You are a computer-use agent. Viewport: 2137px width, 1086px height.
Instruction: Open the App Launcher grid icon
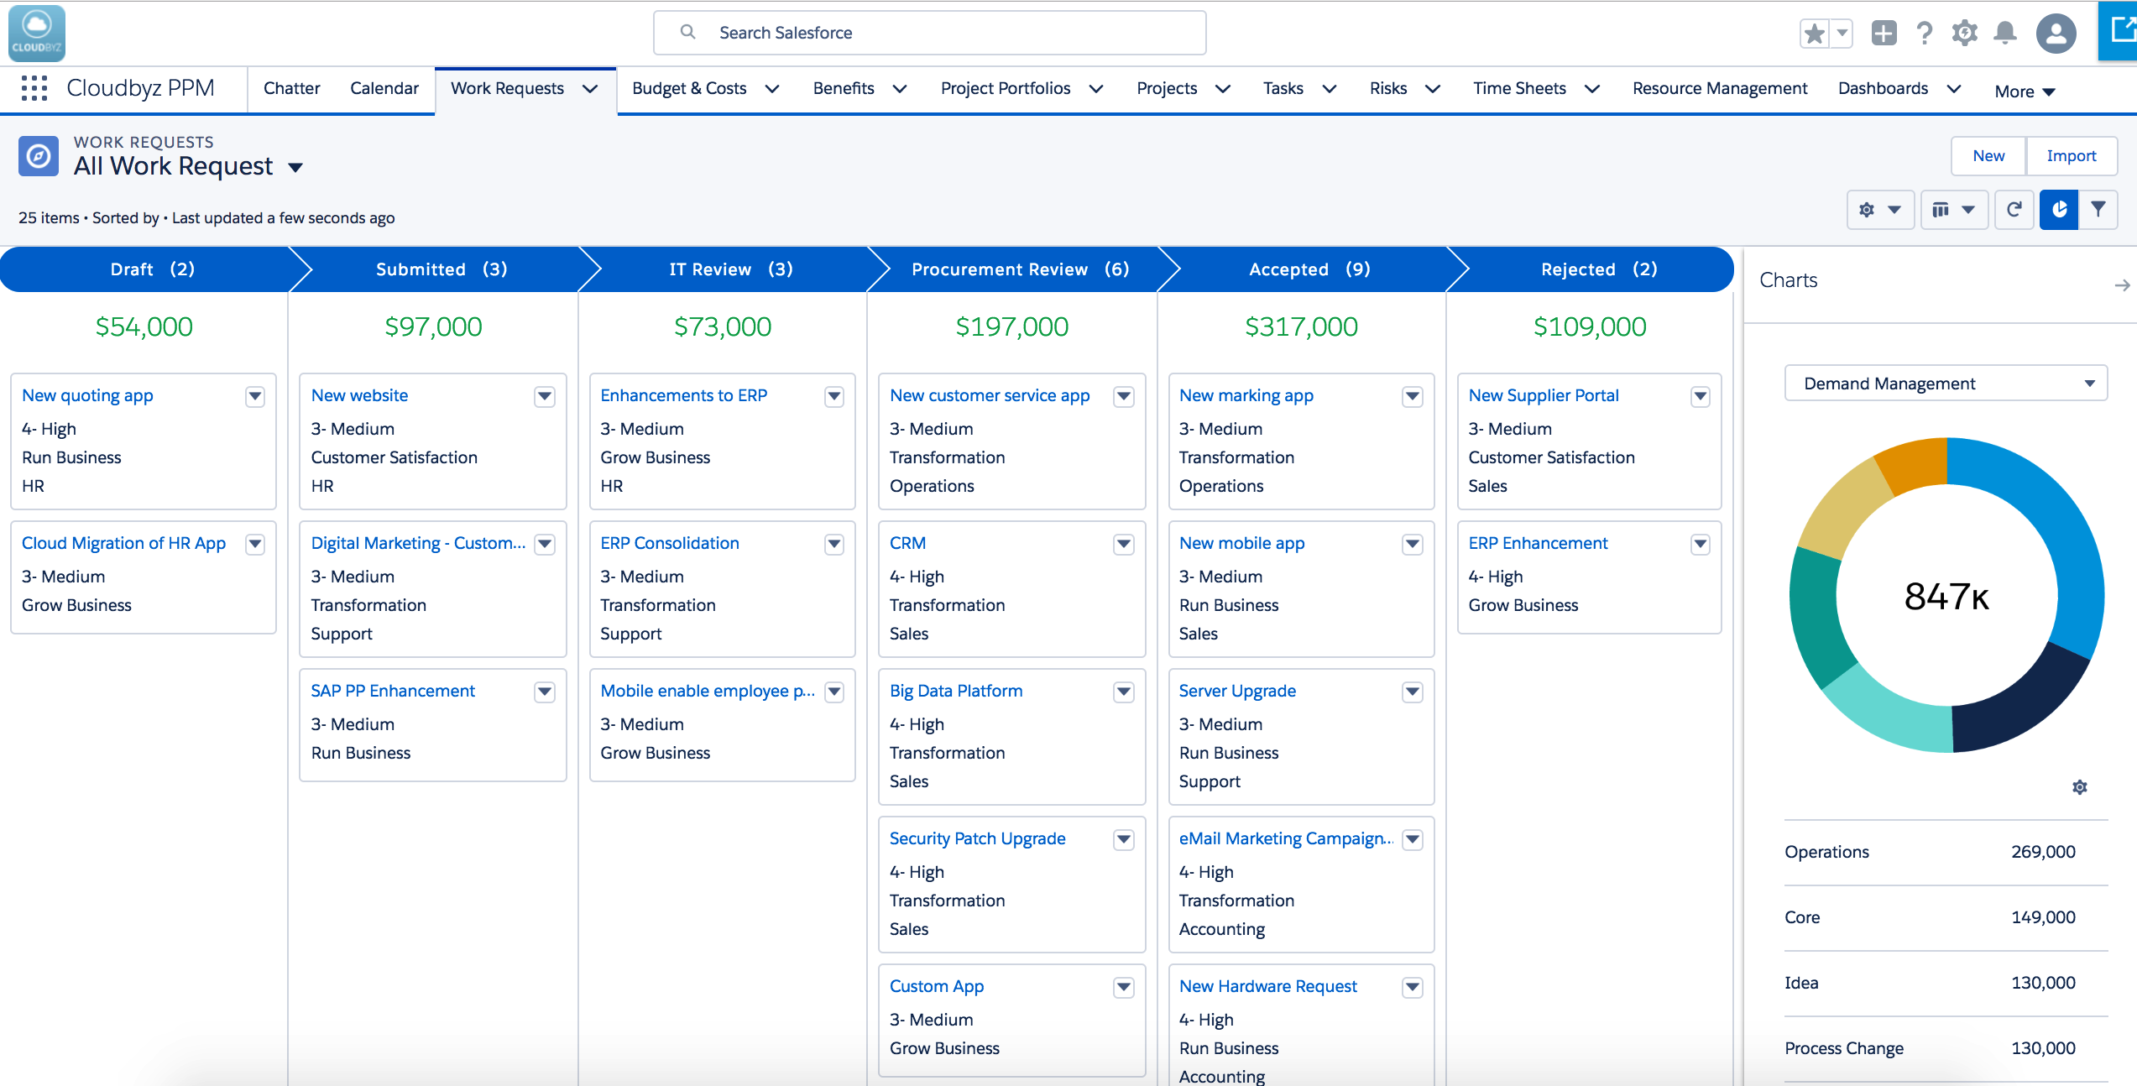34,88
